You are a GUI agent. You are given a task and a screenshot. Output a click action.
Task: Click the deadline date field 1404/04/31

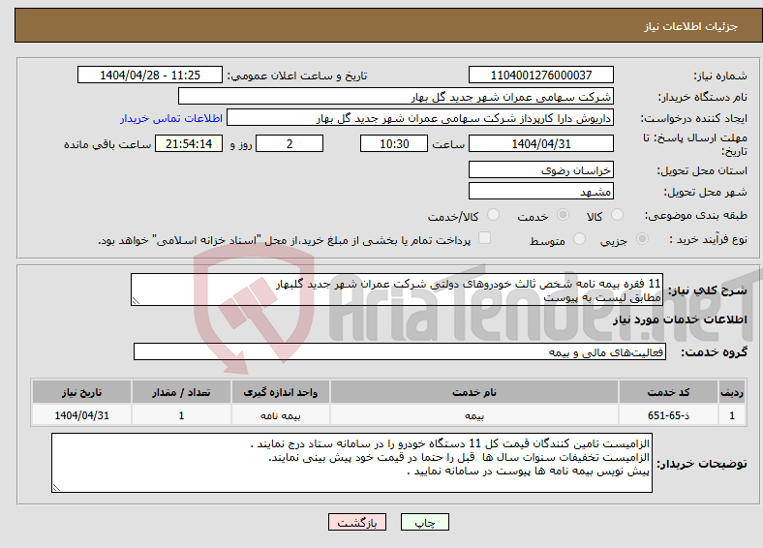click(x=541, y=143)
